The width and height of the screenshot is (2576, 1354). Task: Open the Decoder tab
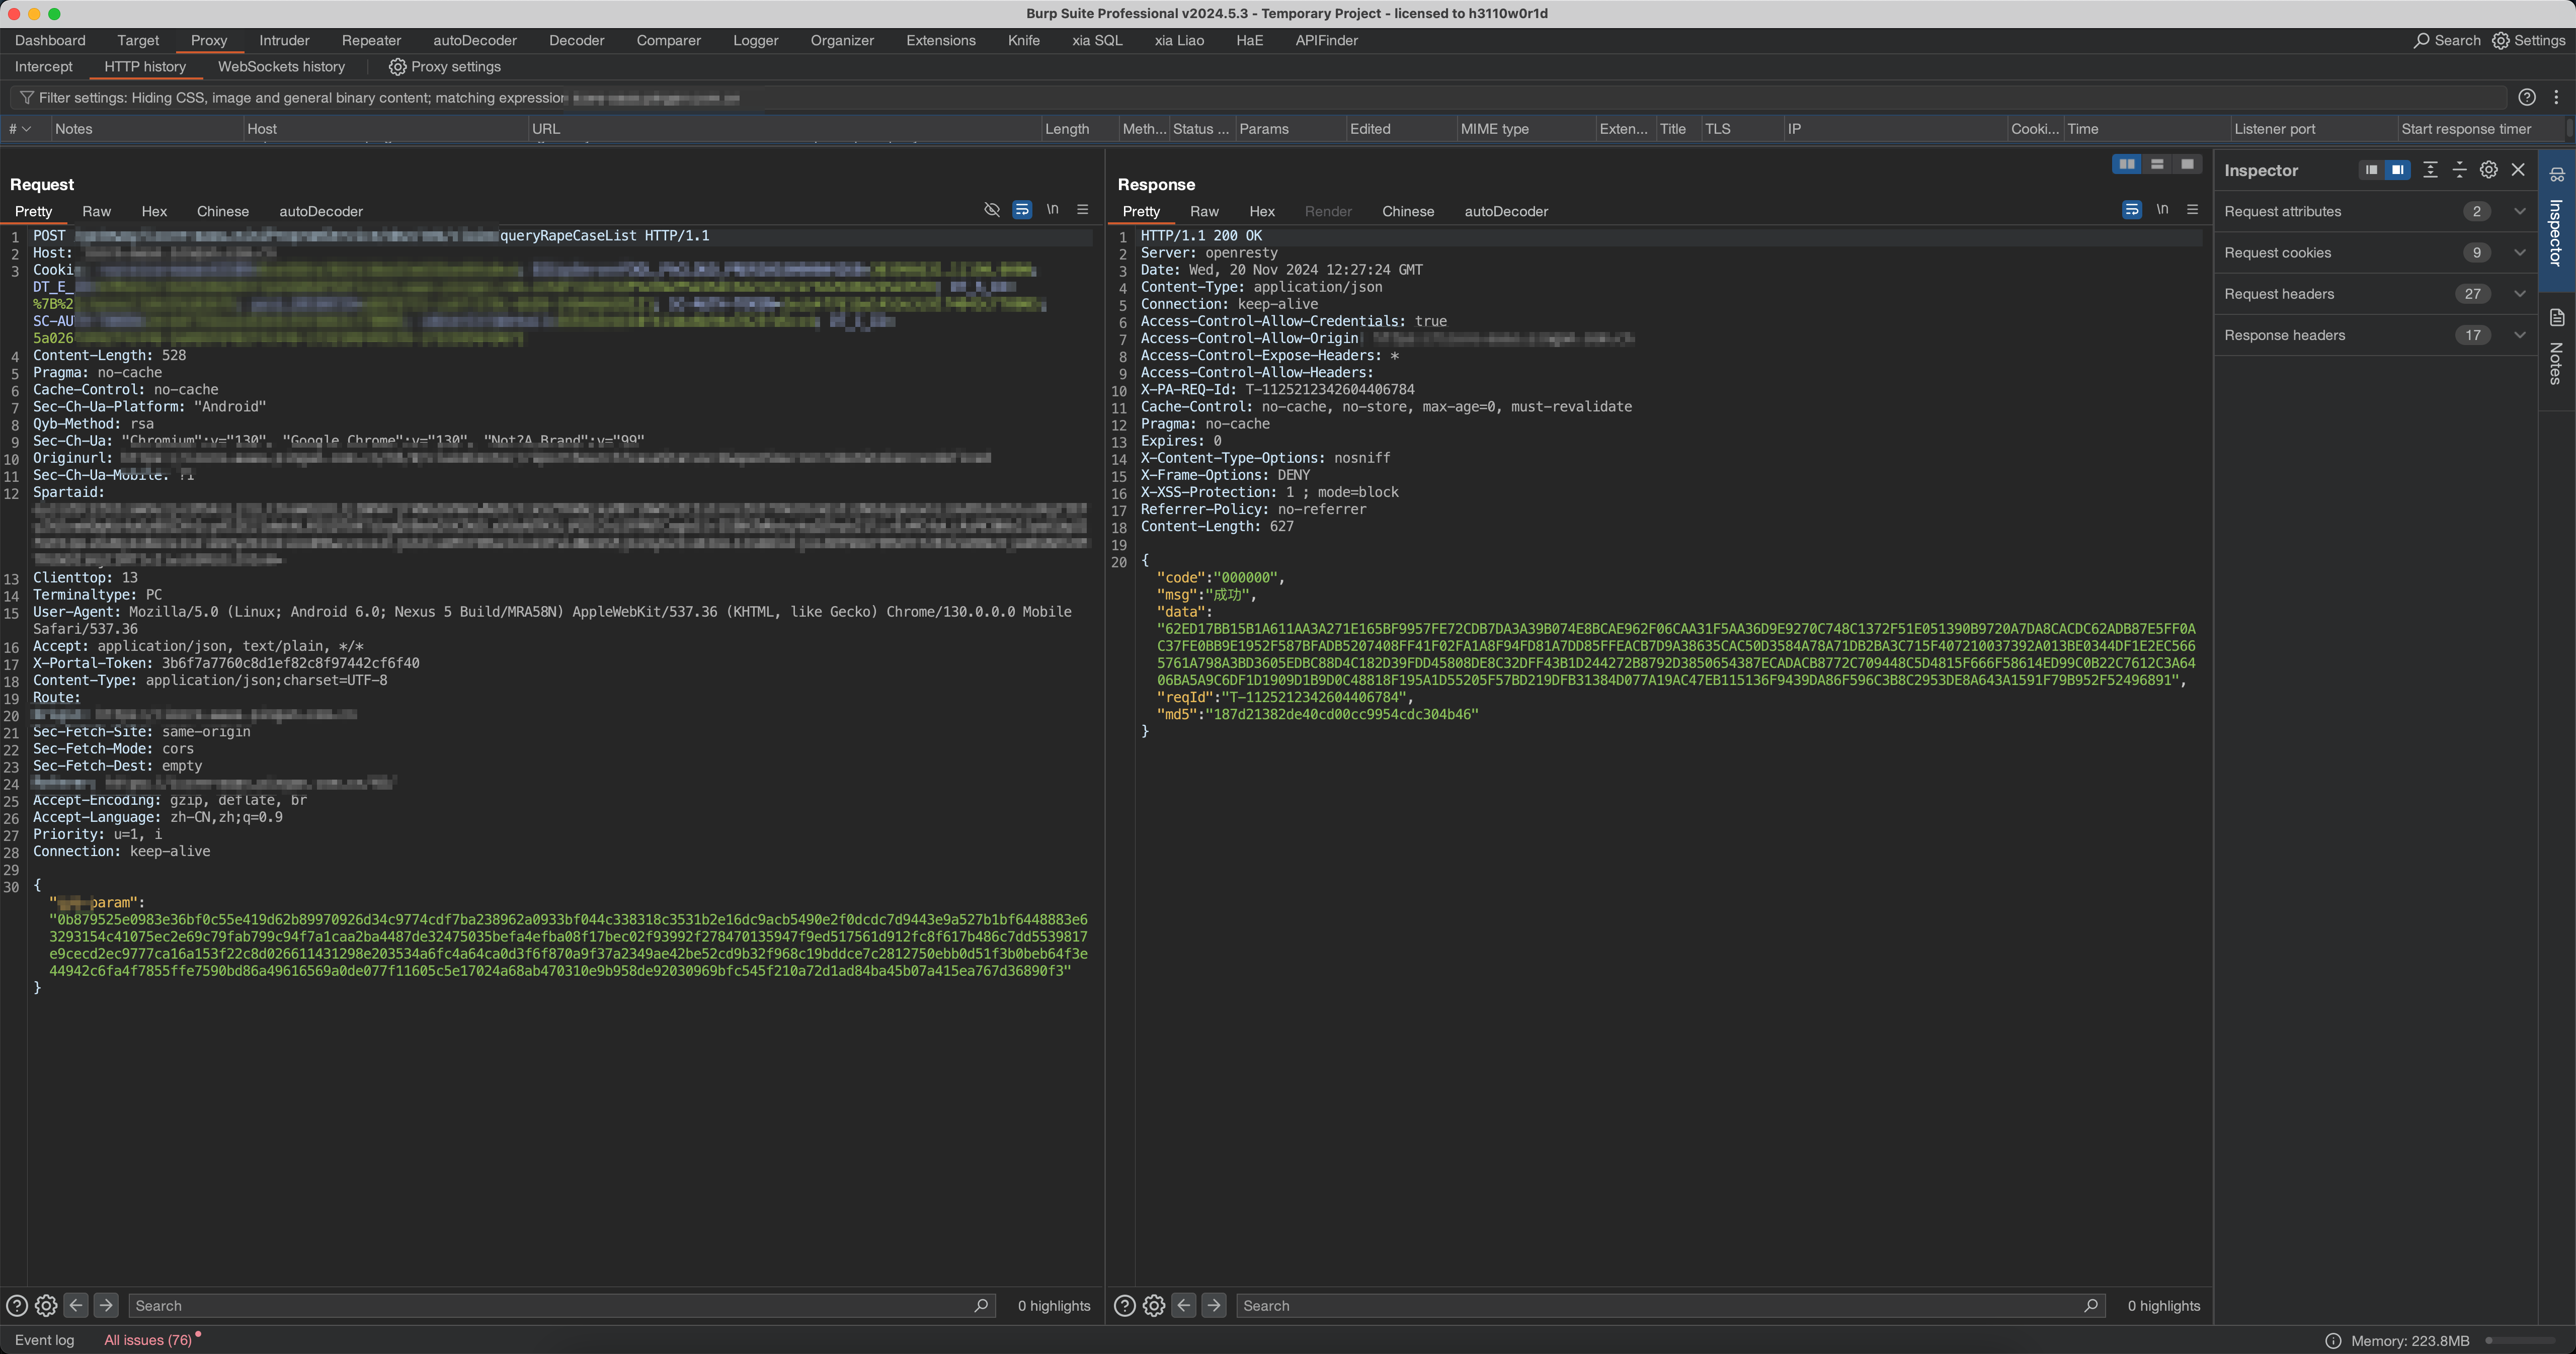tap(576, 40)
